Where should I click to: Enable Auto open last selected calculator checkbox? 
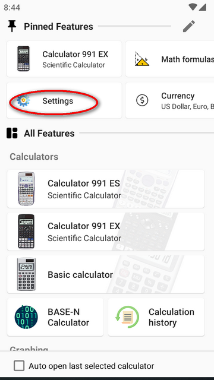(x=19, y=366)
